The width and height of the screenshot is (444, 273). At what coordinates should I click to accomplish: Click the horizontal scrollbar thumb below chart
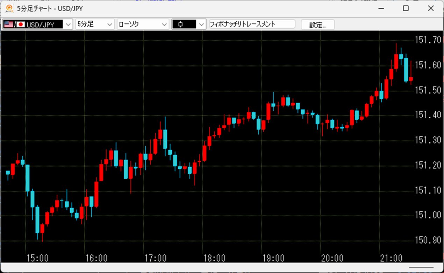[x=421, y=268]
